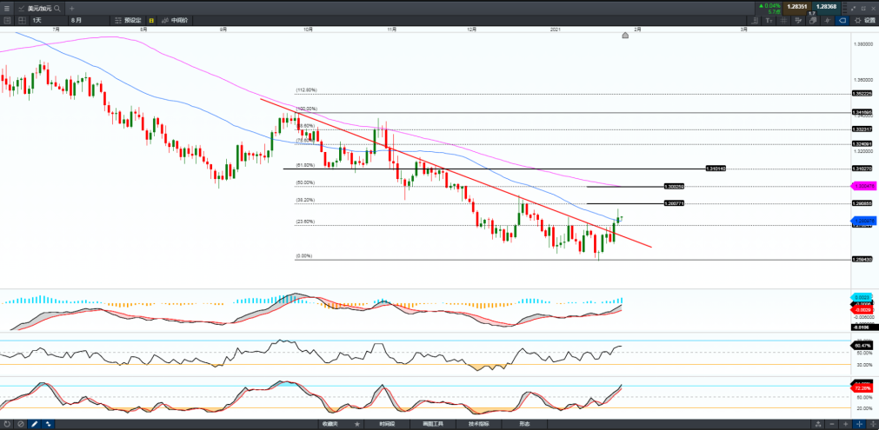Open the 1天 timeframe dropdown

(48, 20)
